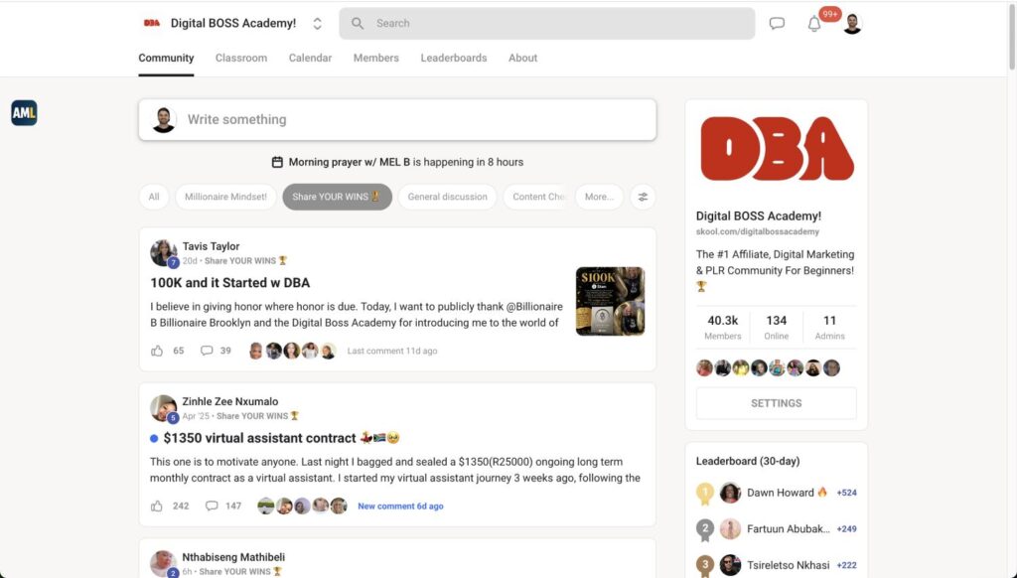Click the gold rank 1 medal icon
1017x578 pixels.
[x=705, y=494]
